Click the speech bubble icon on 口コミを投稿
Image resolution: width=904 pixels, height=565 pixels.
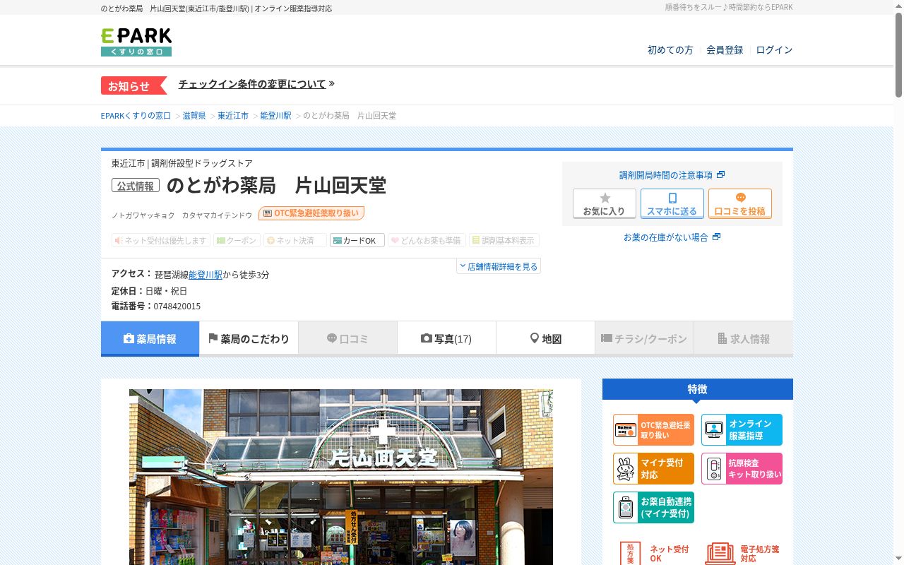[x=740, y=198]
